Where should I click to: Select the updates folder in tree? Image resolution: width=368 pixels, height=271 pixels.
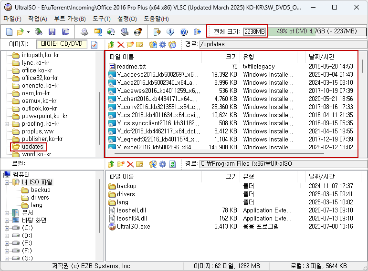point(32,147)
